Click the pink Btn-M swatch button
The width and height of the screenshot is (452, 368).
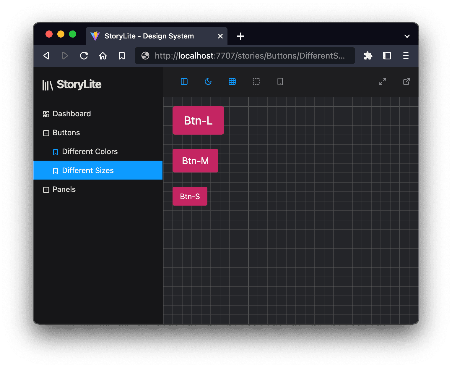click(195, 161)
